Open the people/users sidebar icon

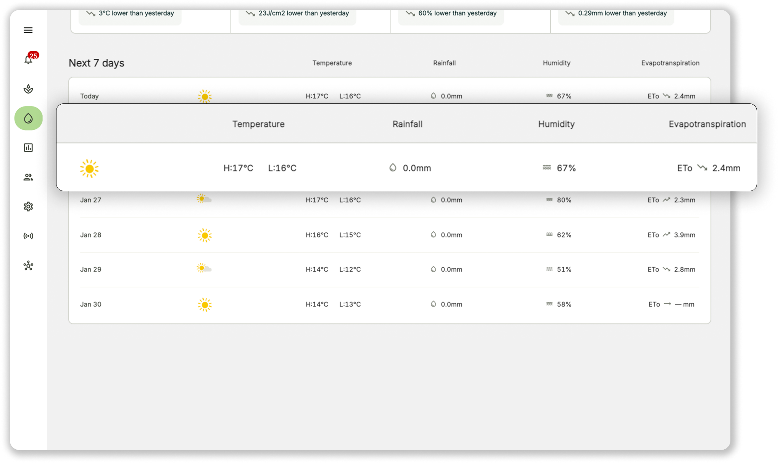(28, 177)
